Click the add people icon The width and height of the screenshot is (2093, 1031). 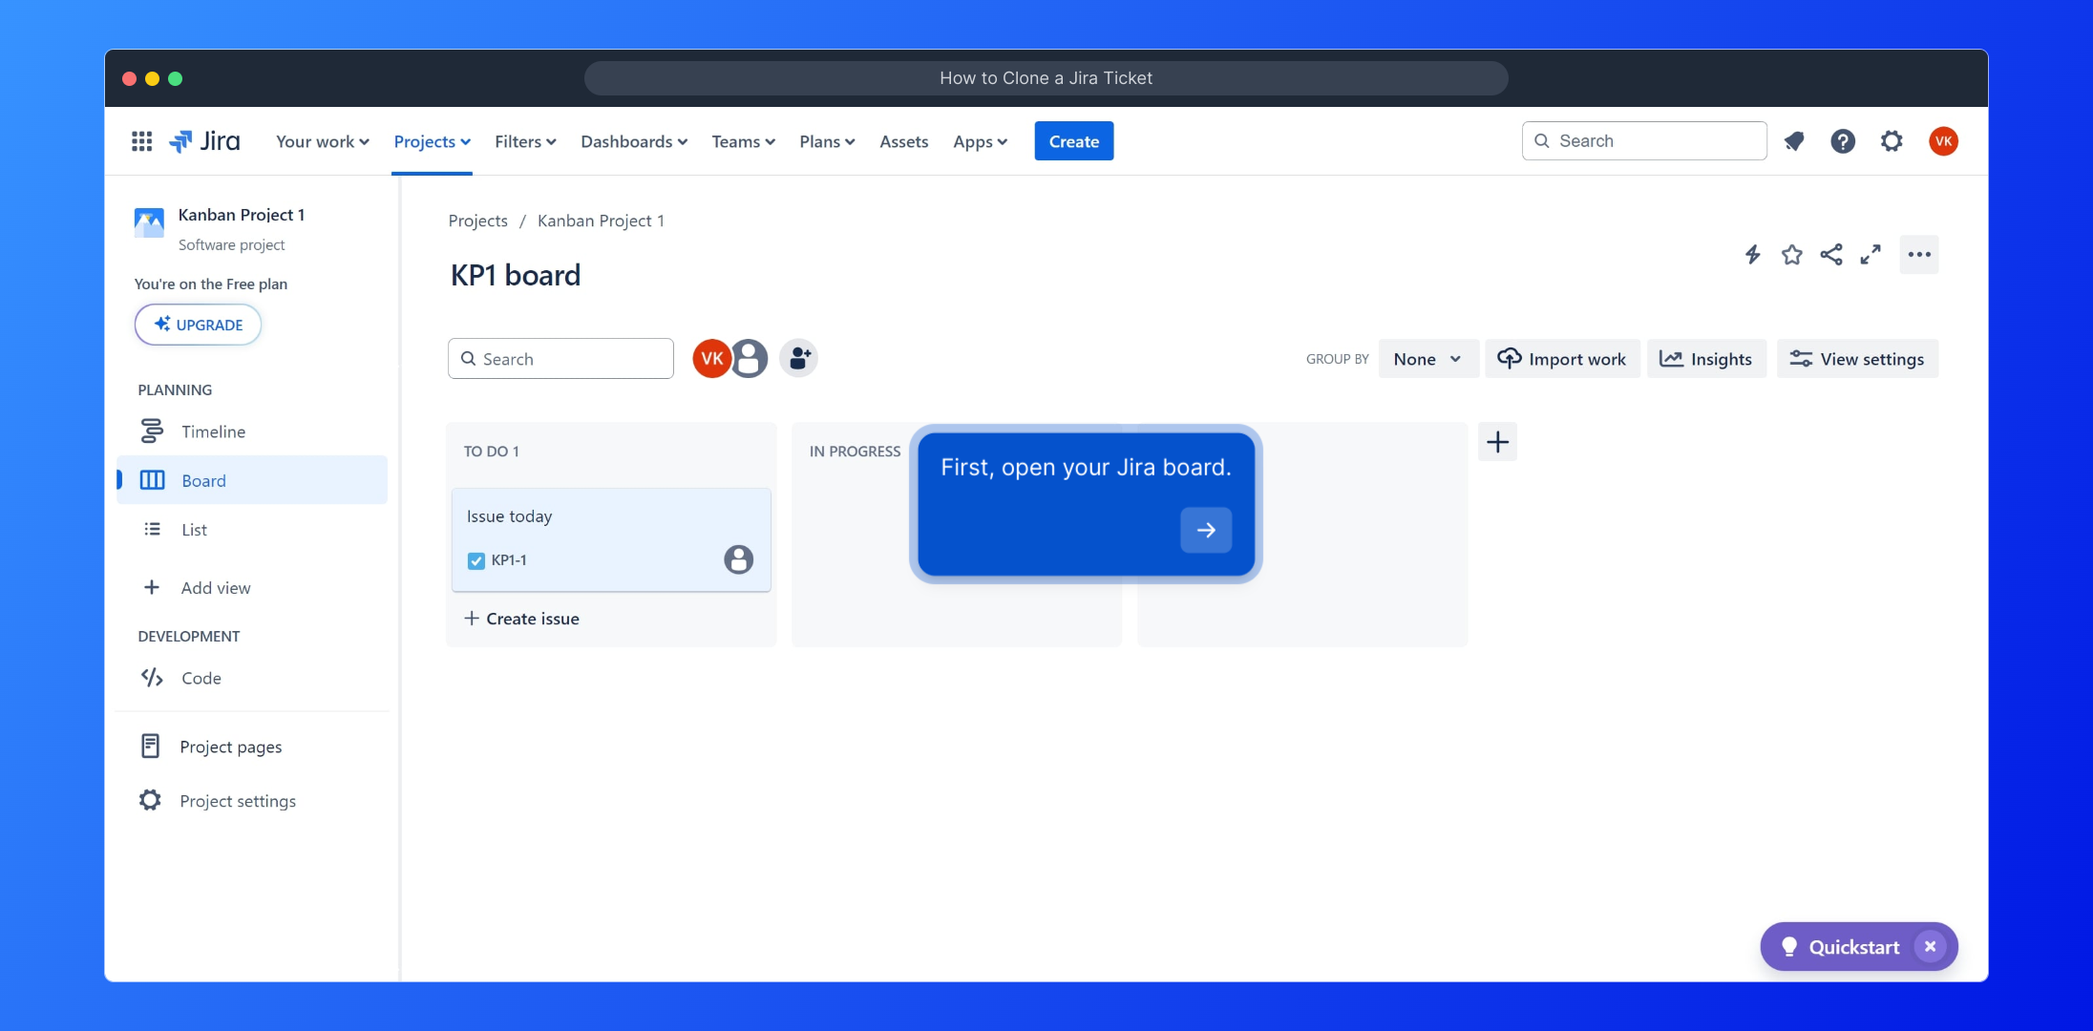[x=799, y=359]
